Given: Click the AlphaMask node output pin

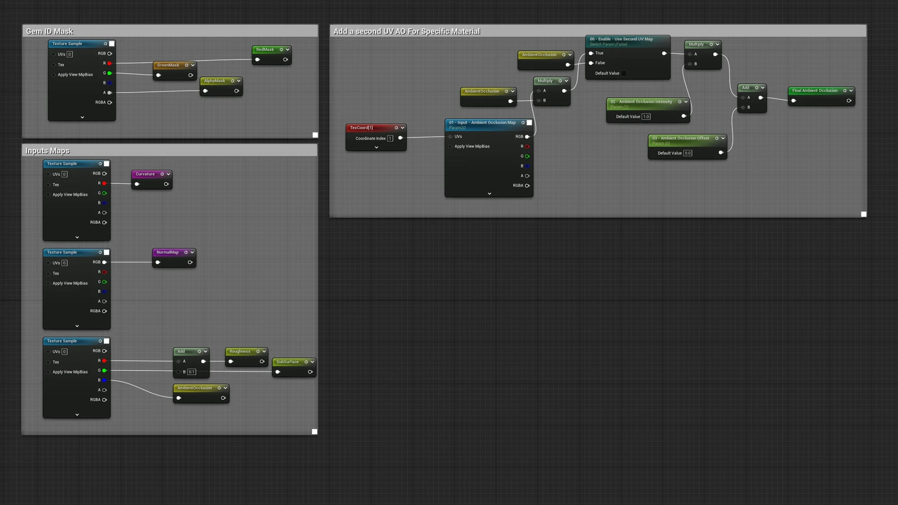Looking at the screenshot, I should point(236,91).
